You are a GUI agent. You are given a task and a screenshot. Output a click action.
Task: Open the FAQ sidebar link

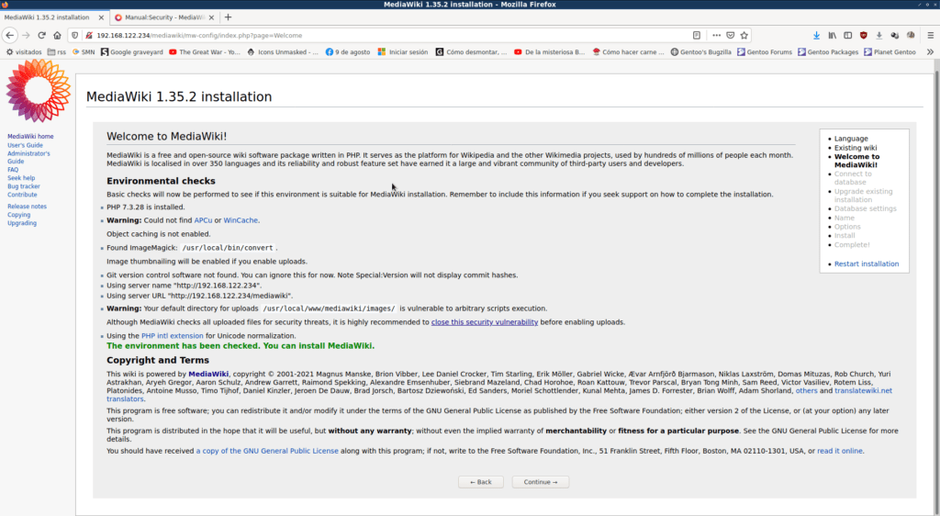[13, 170]
